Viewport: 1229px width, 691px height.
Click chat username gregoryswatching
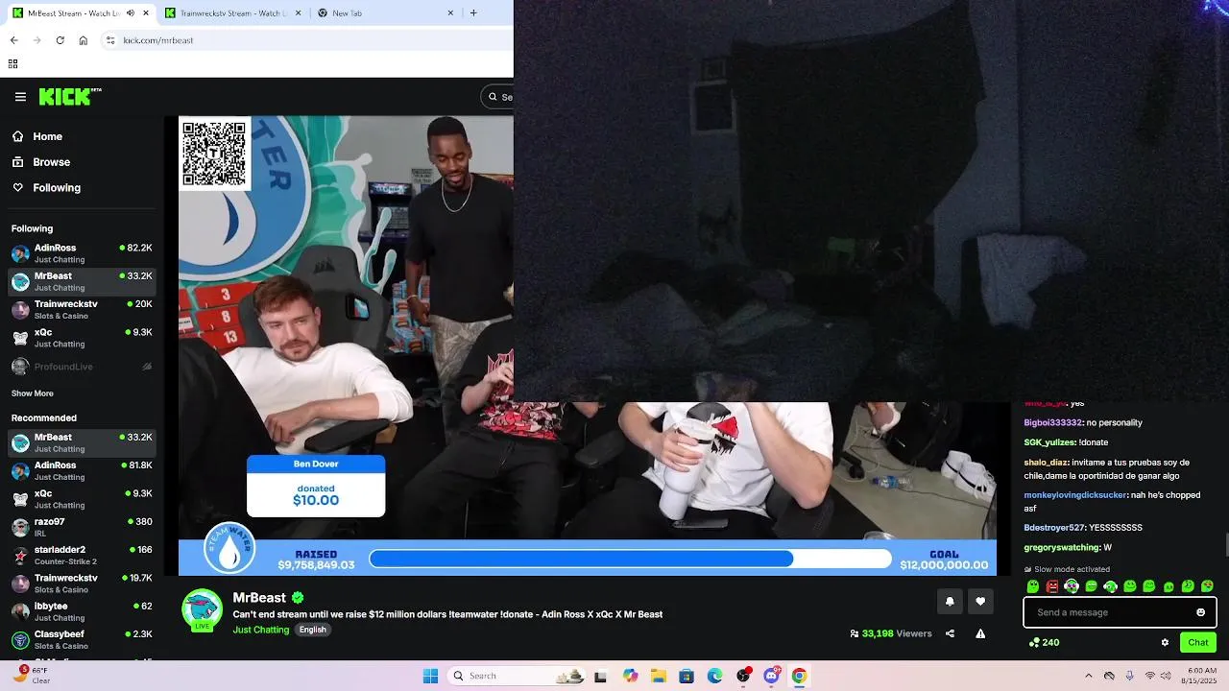click(x=1061, y=548)
